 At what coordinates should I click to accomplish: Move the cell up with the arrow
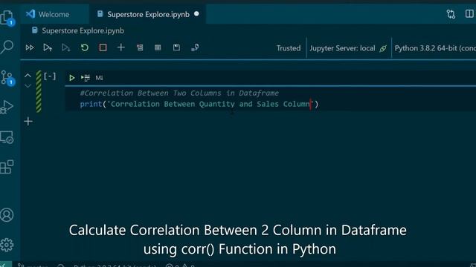[x=28, y=76]
